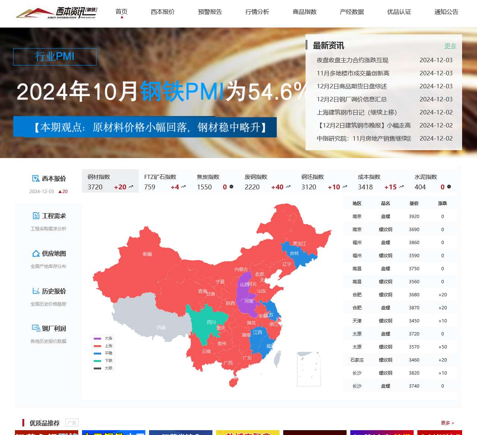The image size is (477, 435).
Task: Click the South China Sea inset map
Action: tap(309, 369)
